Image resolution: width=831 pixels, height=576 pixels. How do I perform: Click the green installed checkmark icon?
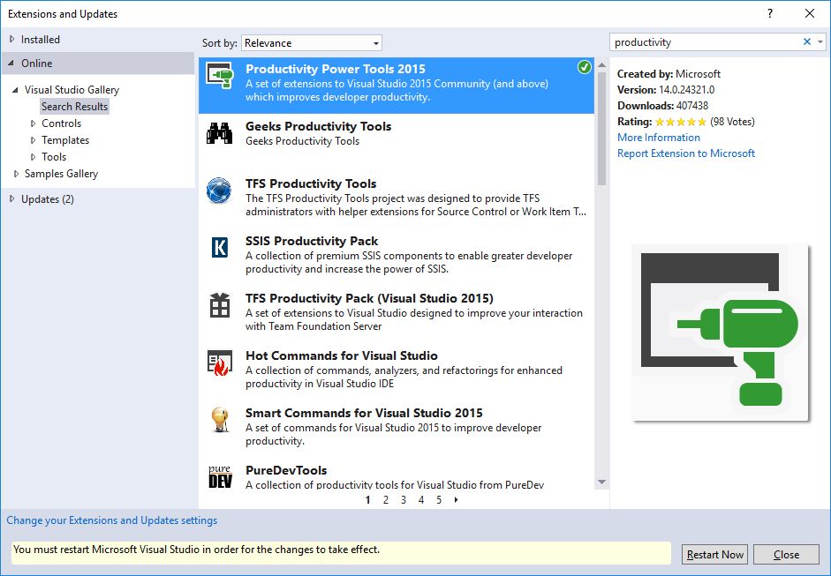584,67
